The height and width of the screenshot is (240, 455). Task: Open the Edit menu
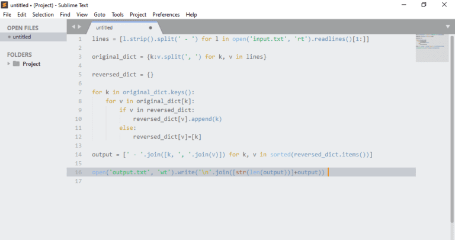click(21, 14)
